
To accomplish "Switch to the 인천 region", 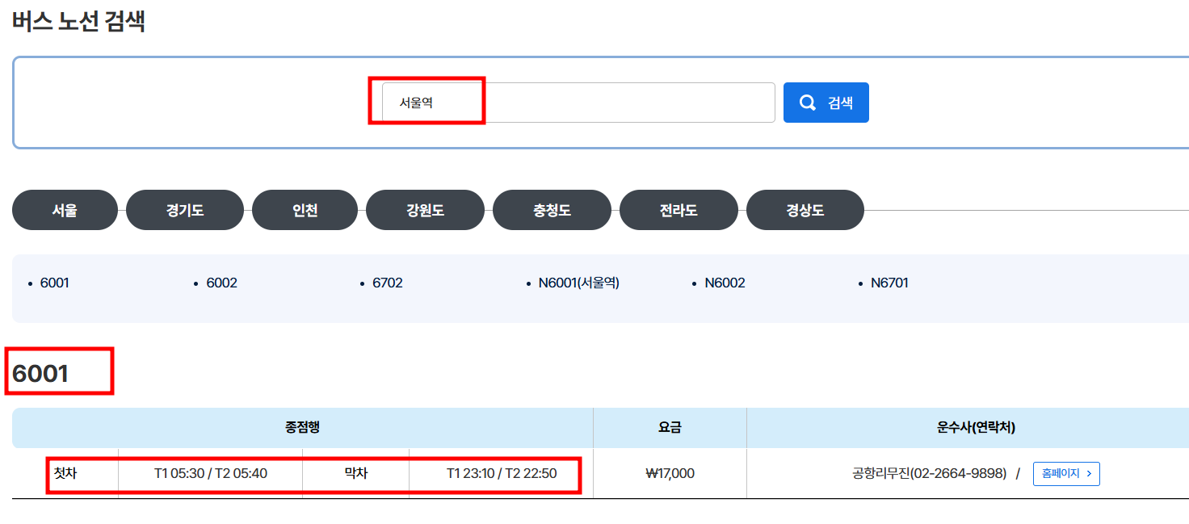I will click(305, 209).
